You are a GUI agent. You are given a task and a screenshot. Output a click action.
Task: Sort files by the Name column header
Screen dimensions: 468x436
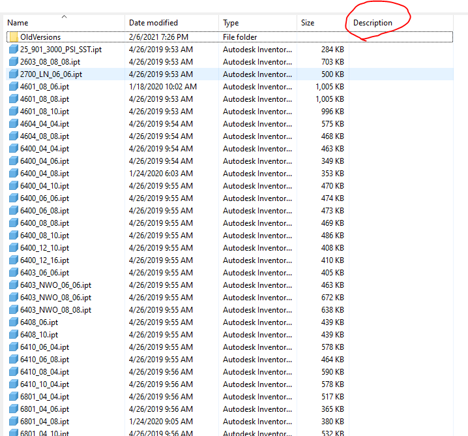(18, 23)
